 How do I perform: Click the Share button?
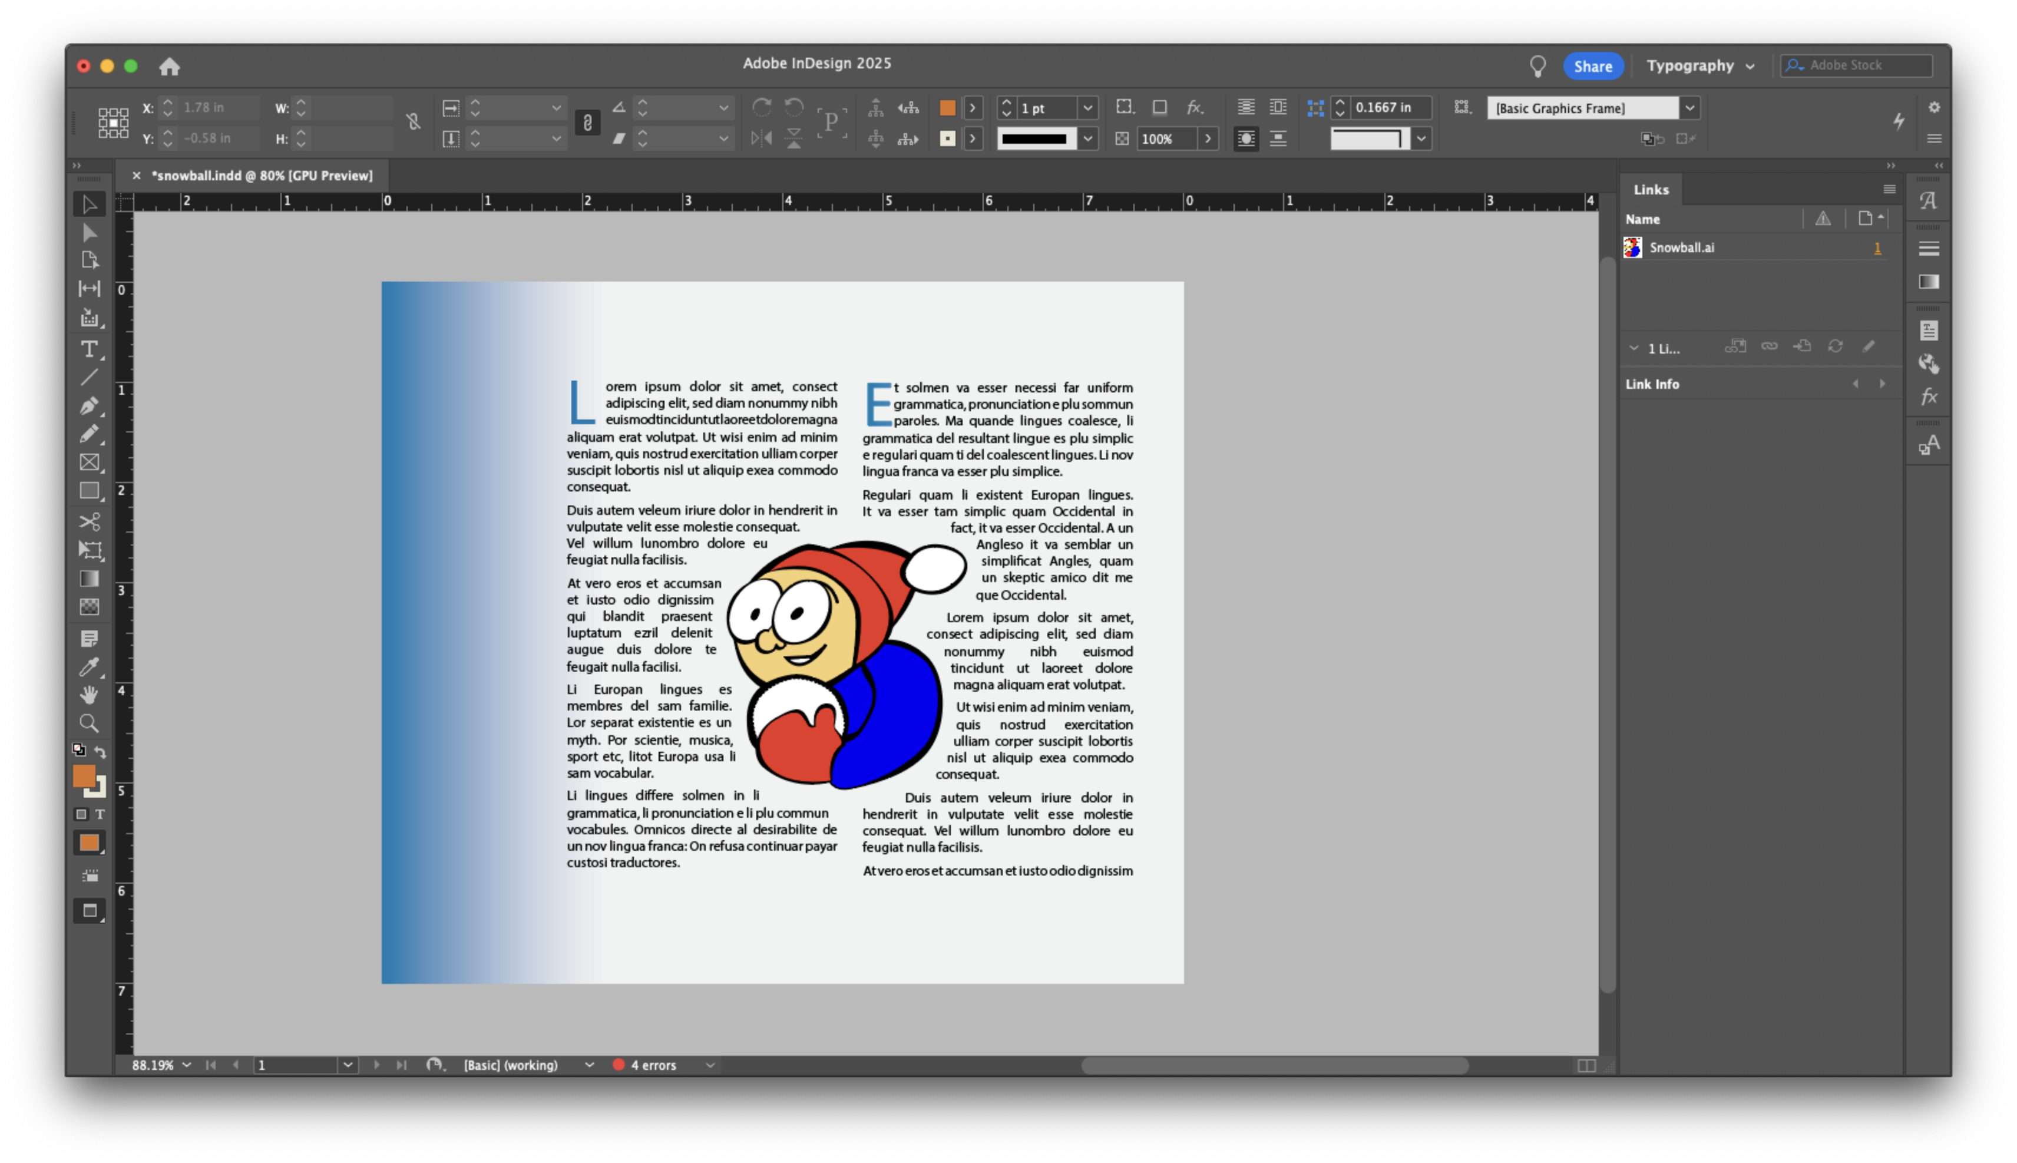[1592, 67]
